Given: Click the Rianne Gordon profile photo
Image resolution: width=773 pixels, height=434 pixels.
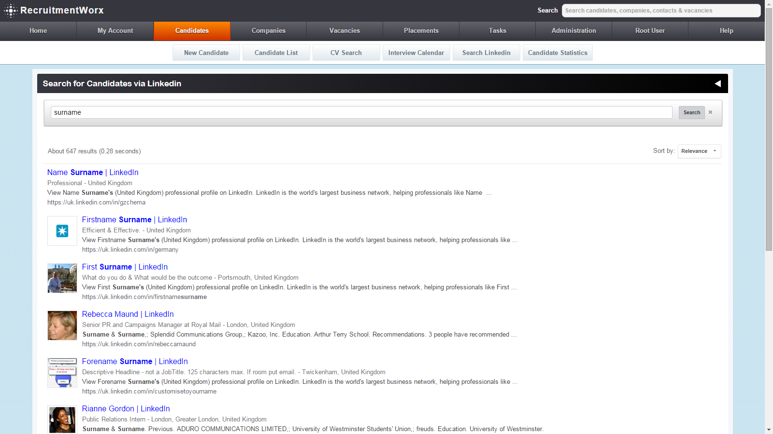Looking at the screenshot, I should pos(62,420).
